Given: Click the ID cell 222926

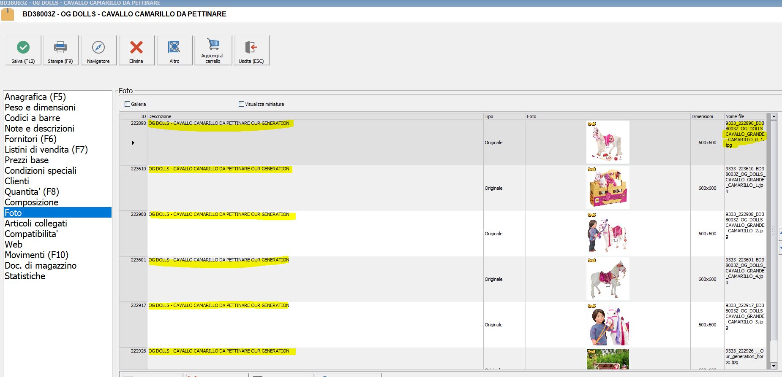Looking at the screenshot, I should pyautogui.click(x=138, y=351).
